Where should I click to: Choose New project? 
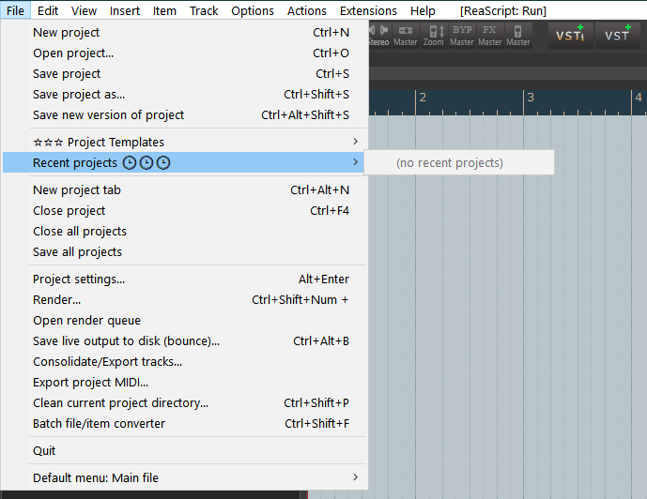pyautogui.click(x=184, y=32)
